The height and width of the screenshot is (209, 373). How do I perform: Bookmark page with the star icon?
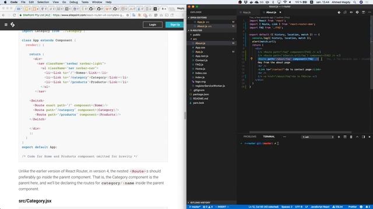pyautogui.click(x=128, y=15)
